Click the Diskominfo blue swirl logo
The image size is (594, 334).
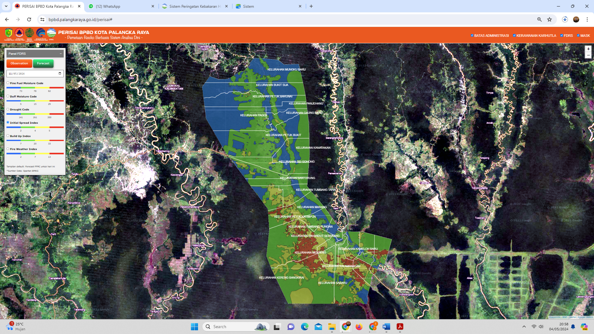pos(41,33)
